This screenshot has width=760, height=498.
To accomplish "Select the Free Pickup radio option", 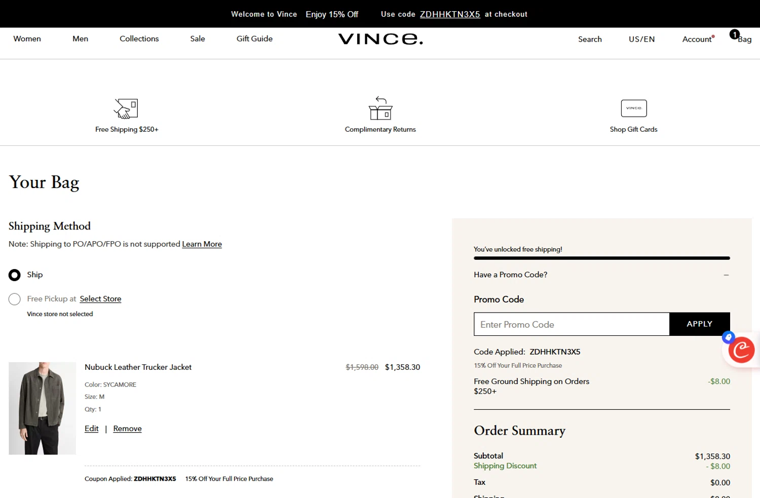I will [x=15, y=299].
